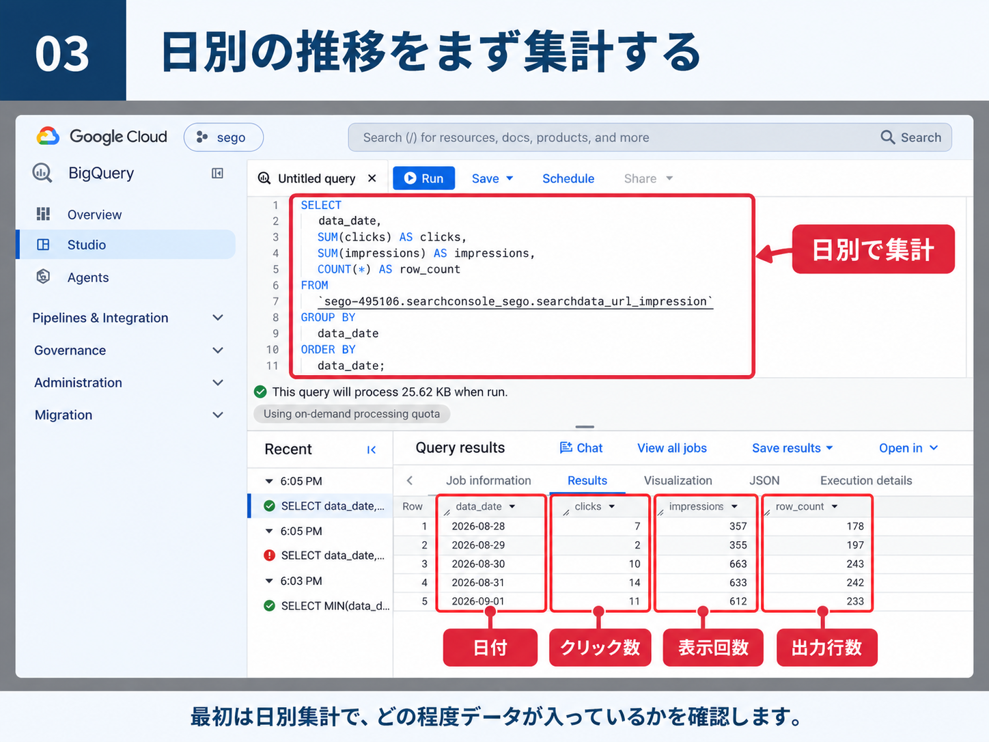Image resolution: width=989 pixels, height=742 pixels.
Task: Click the green query validation check icon
Action: pyautogui.click(x=260, y=391)
